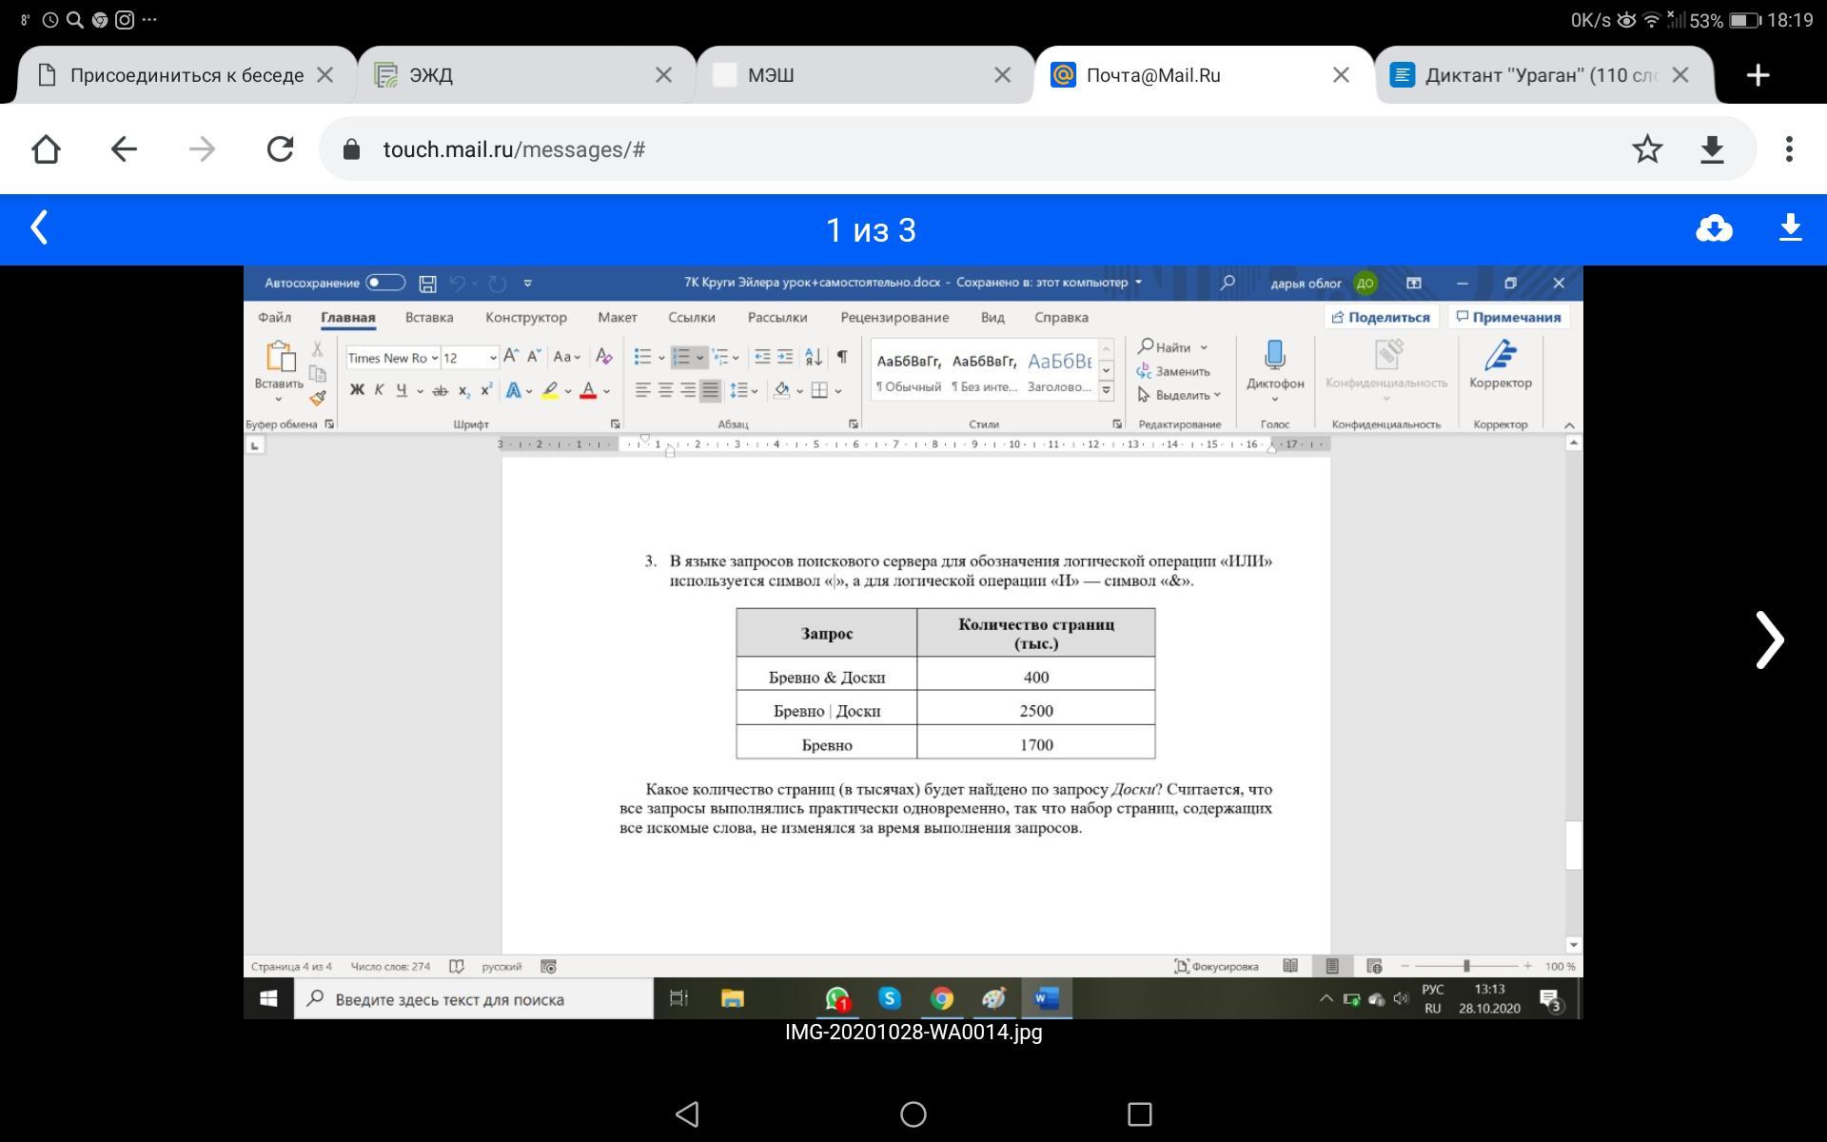The width and height of the screenshot is (1827, 1142).
Task: Click browser download arrow in toolbar
Action: pyautogui.click(x=1712, y=149)
